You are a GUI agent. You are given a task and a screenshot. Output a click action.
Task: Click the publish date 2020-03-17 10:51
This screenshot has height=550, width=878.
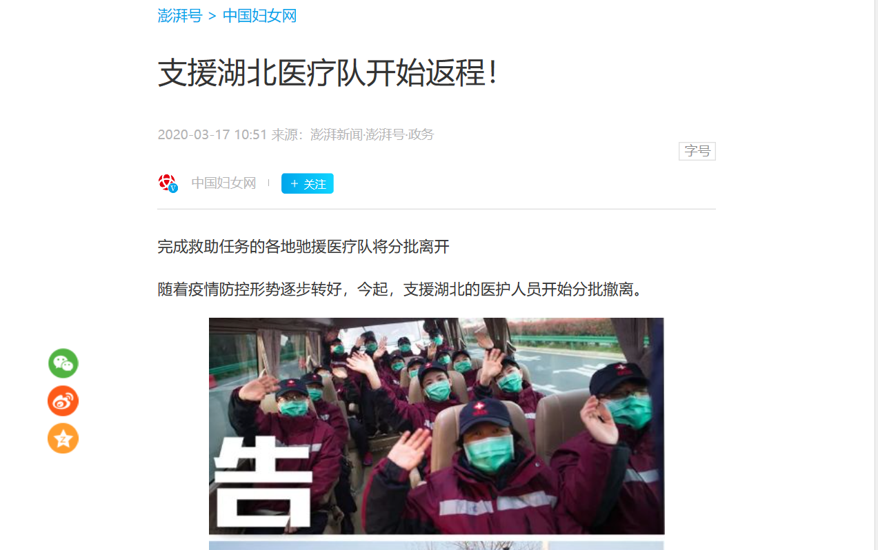[x=212, y=134]
